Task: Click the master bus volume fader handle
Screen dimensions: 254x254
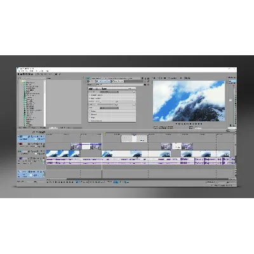Action: (x=231, y=100)
